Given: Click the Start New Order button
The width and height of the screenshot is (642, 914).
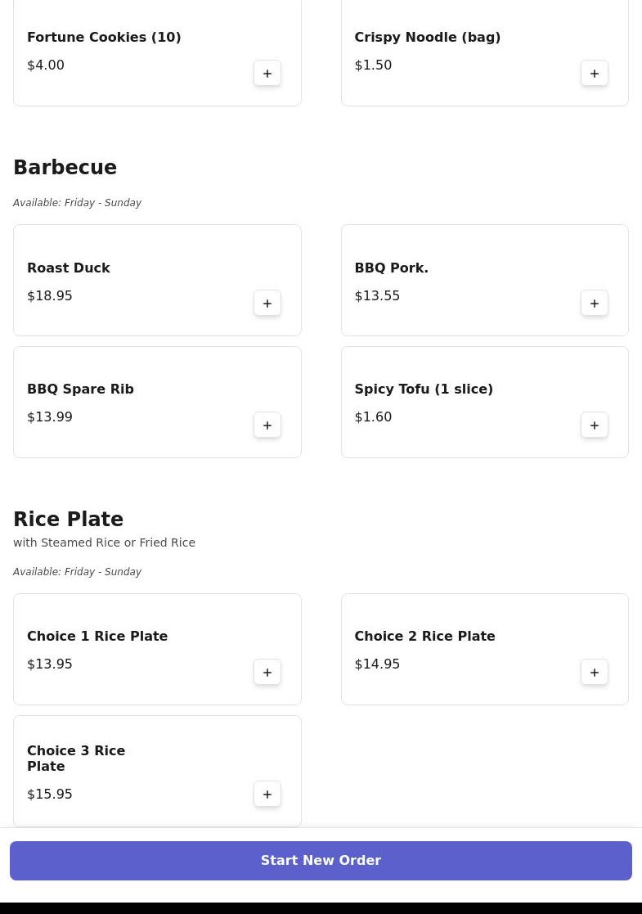Looking at the screenshot, I should (321, 861).
